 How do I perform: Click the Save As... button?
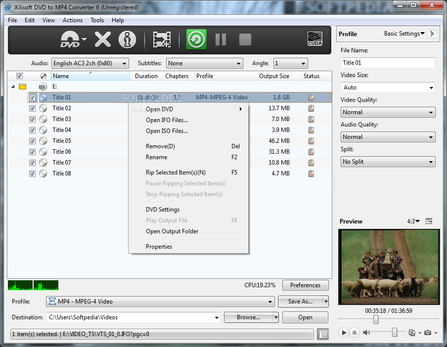point(301,302)
